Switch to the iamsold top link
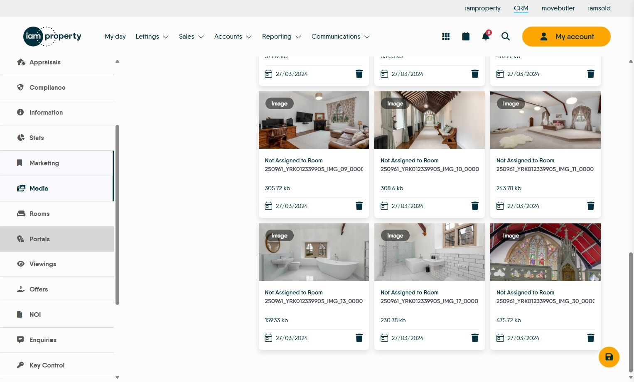Viewport: 634px width, 382px height. pyautogui.click(x=599, y=8)
